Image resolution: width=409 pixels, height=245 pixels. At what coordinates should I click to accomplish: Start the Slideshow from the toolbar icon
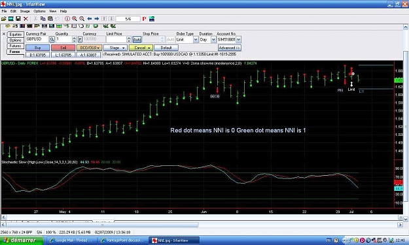coord(11,19)
